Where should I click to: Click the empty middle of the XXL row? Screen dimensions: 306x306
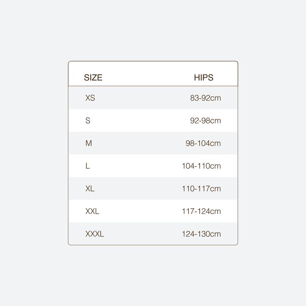(140, 211)
